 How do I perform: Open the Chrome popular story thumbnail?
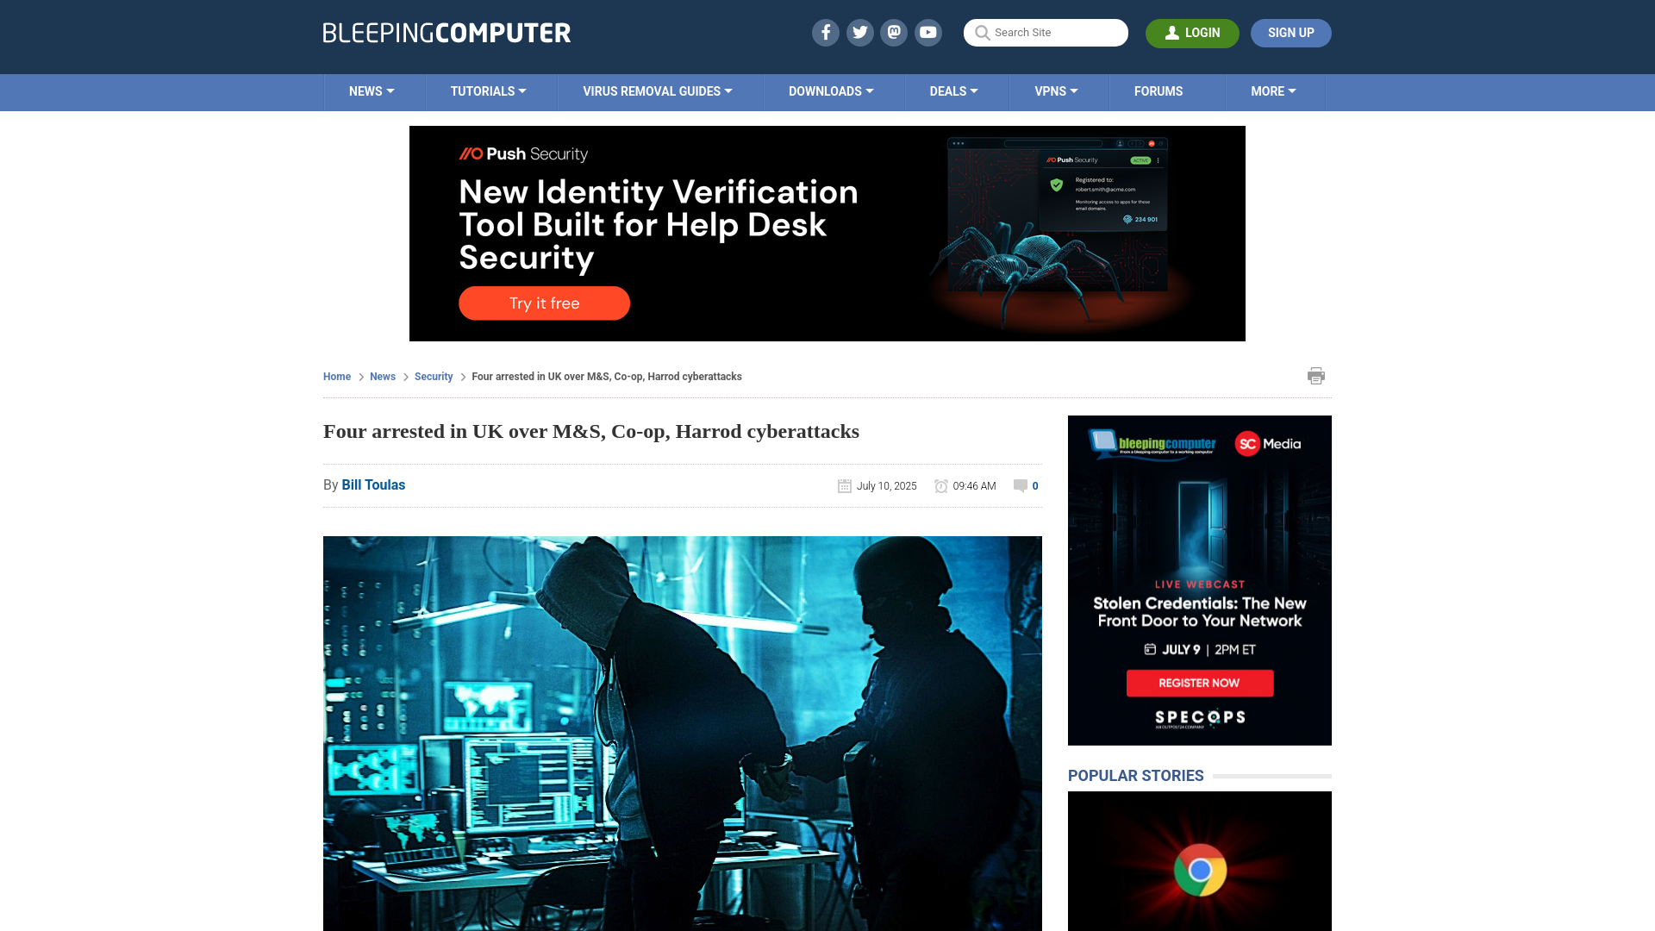coord(1199,861)
